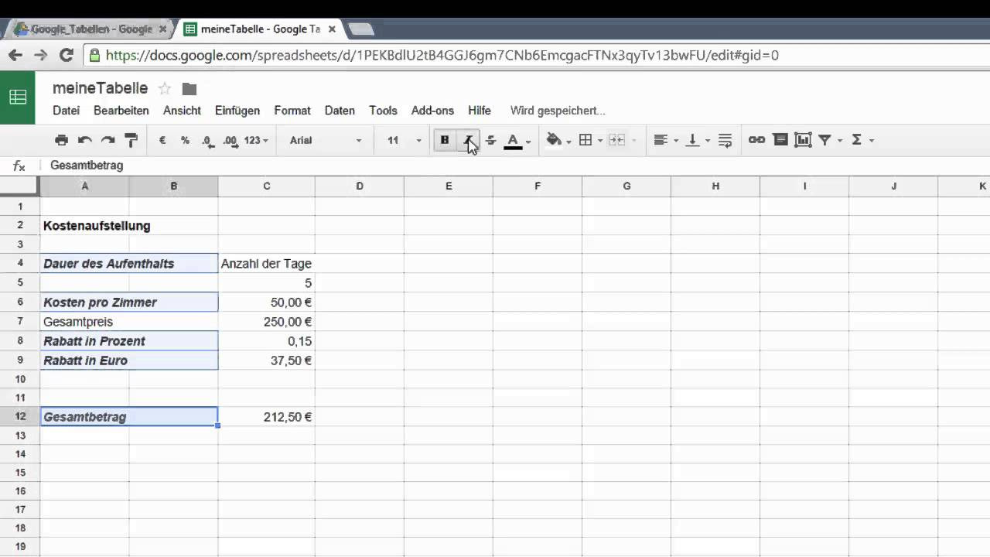Open a new browser tab
This screenshot has width=990, height=557.
(361, 29)
